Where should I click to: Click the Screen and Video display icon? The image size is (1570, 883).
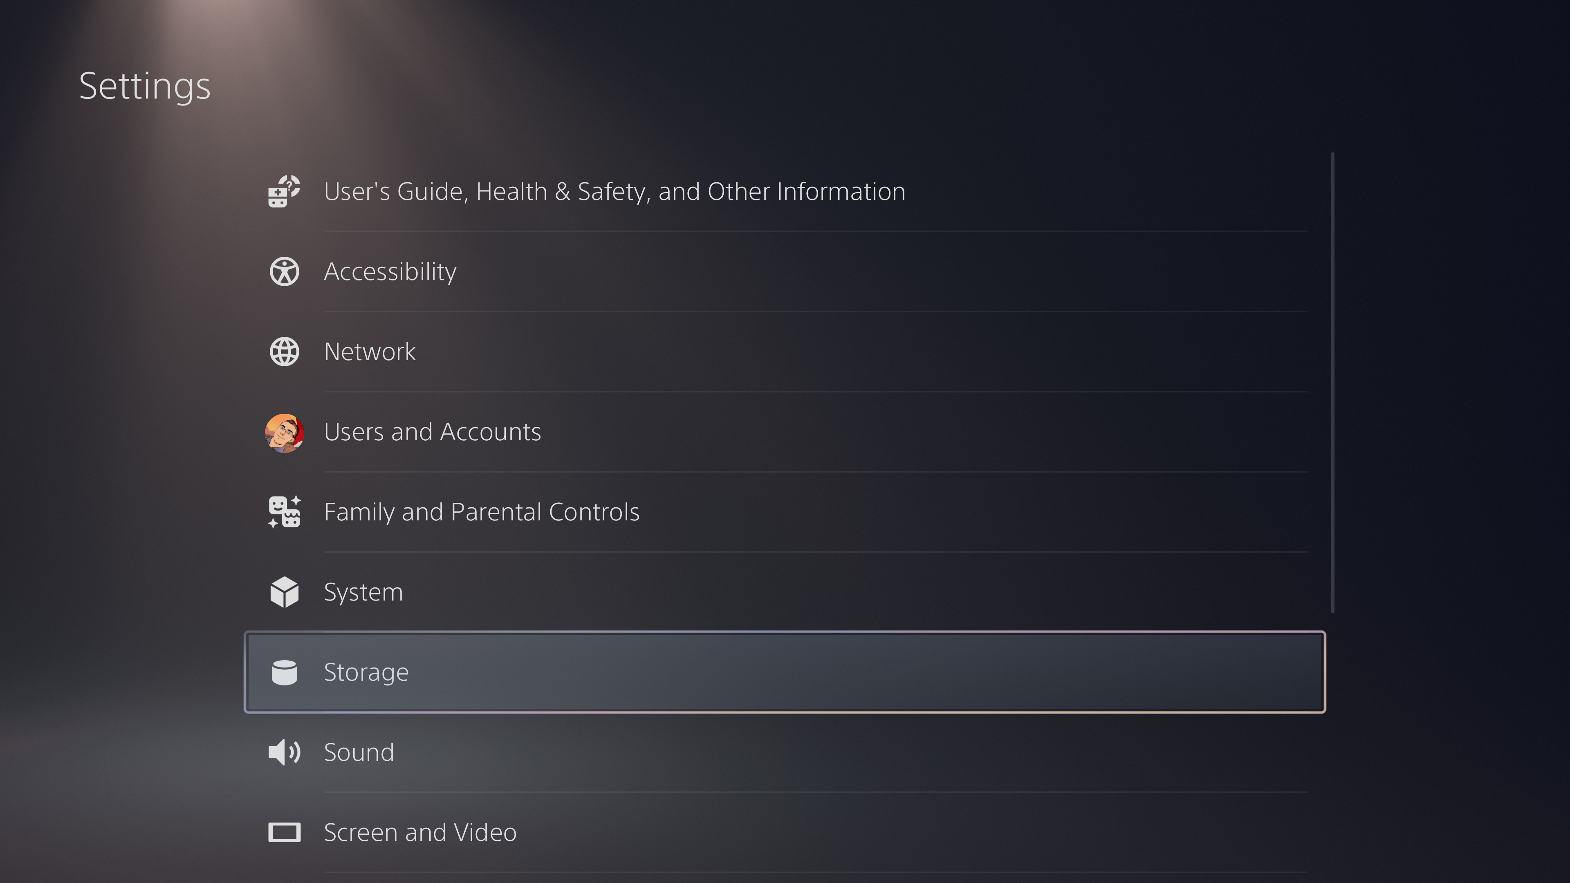[x=284, y=832]
